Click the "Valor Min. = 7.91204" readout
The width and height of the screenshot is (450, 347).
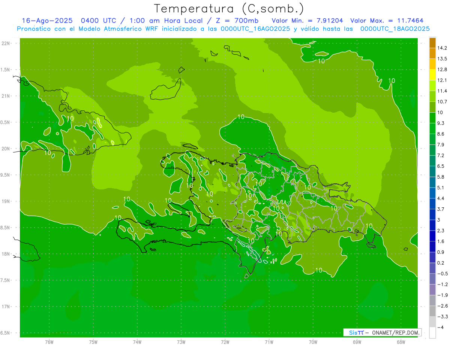[x=307, y=21]
